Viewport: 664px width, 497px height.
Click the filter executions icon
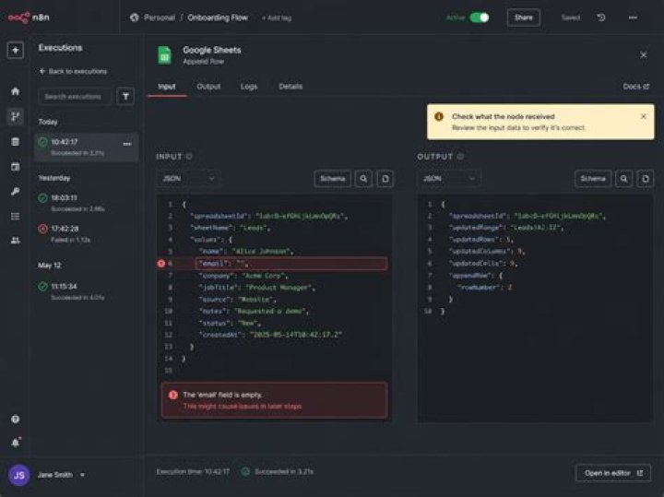125,97
